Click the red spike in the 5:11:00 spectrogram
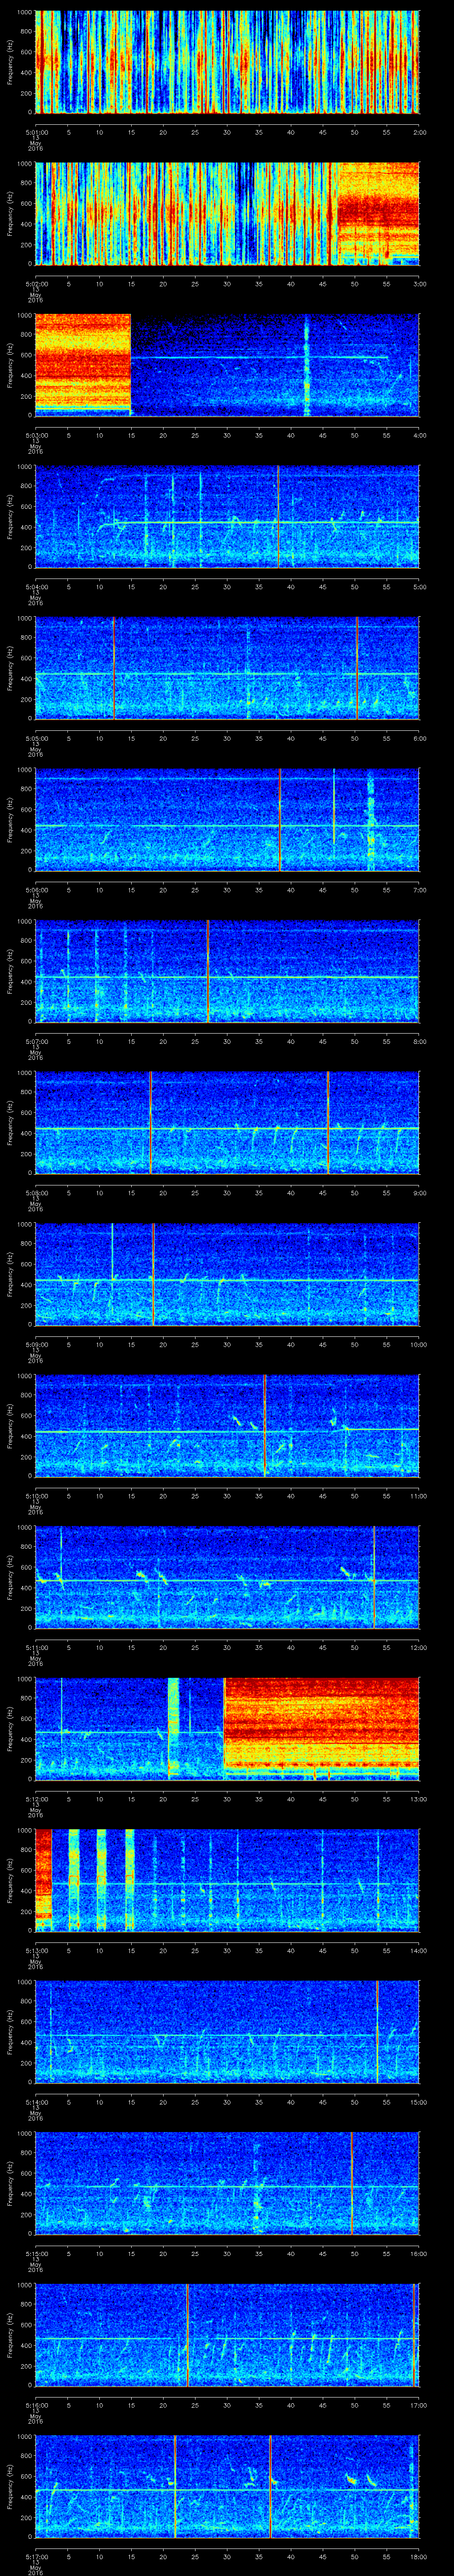This screenshot has height=2576, width=454. point(373,1577)
